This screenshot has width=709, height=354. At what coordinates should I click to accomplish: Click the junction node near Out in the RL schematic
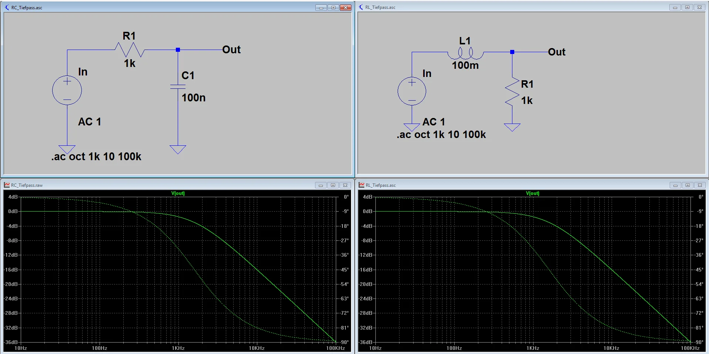[512, 52]
